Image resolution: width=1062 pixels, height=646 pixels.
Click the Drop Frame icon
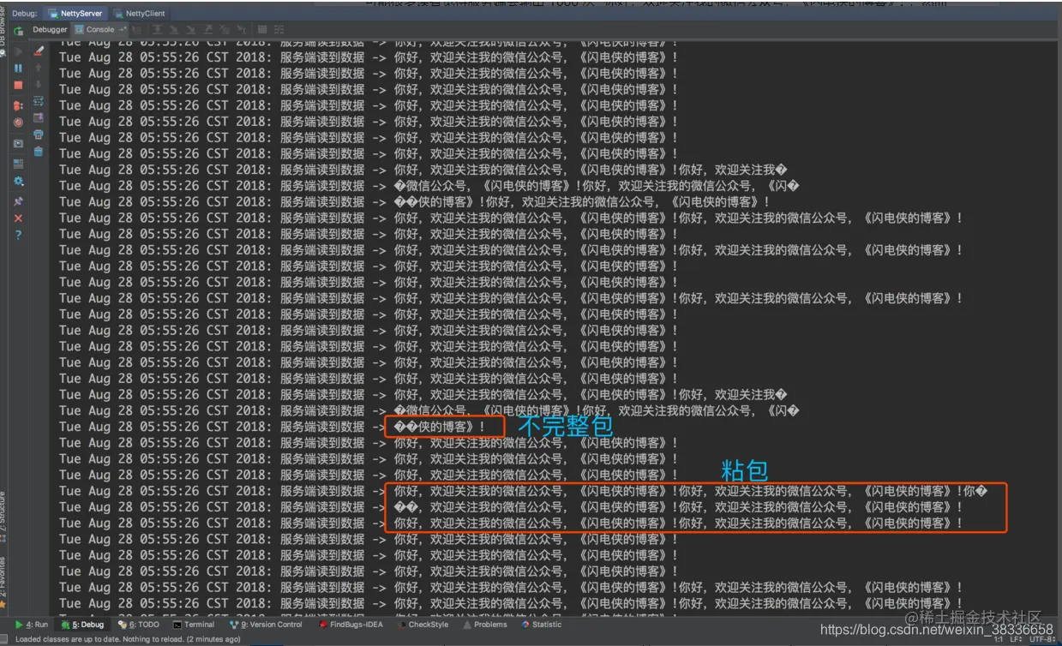[x=225, y=30]
